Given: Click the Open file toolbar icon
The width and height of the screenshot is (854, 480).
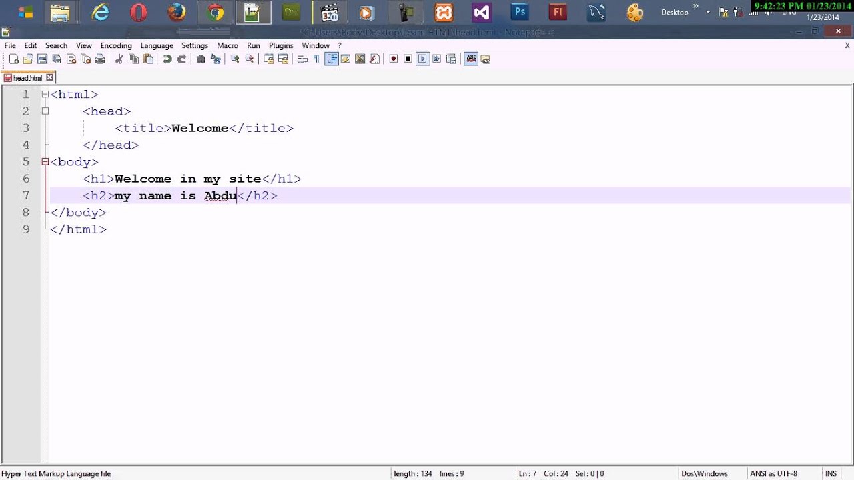Looking at the screenshot, I should [28, 59].
